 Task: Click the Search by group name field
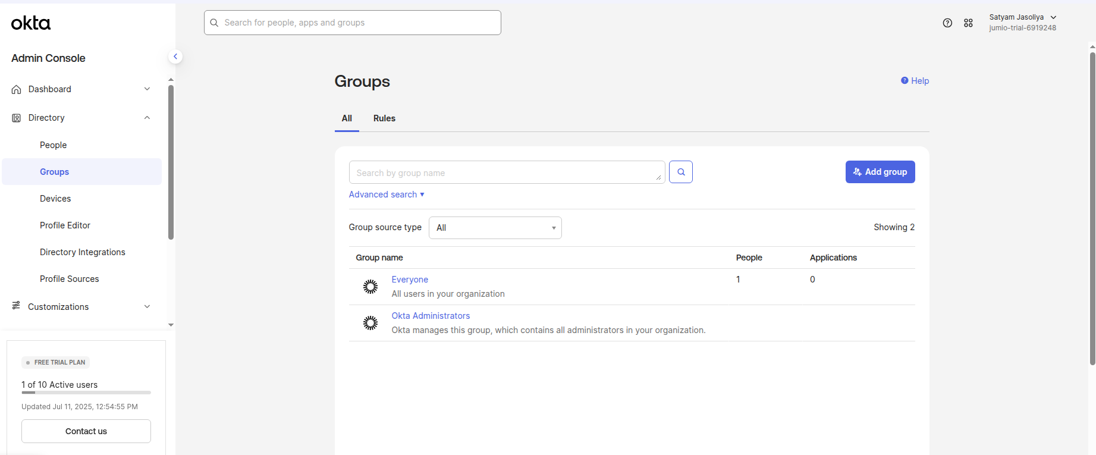pos(506,172)
